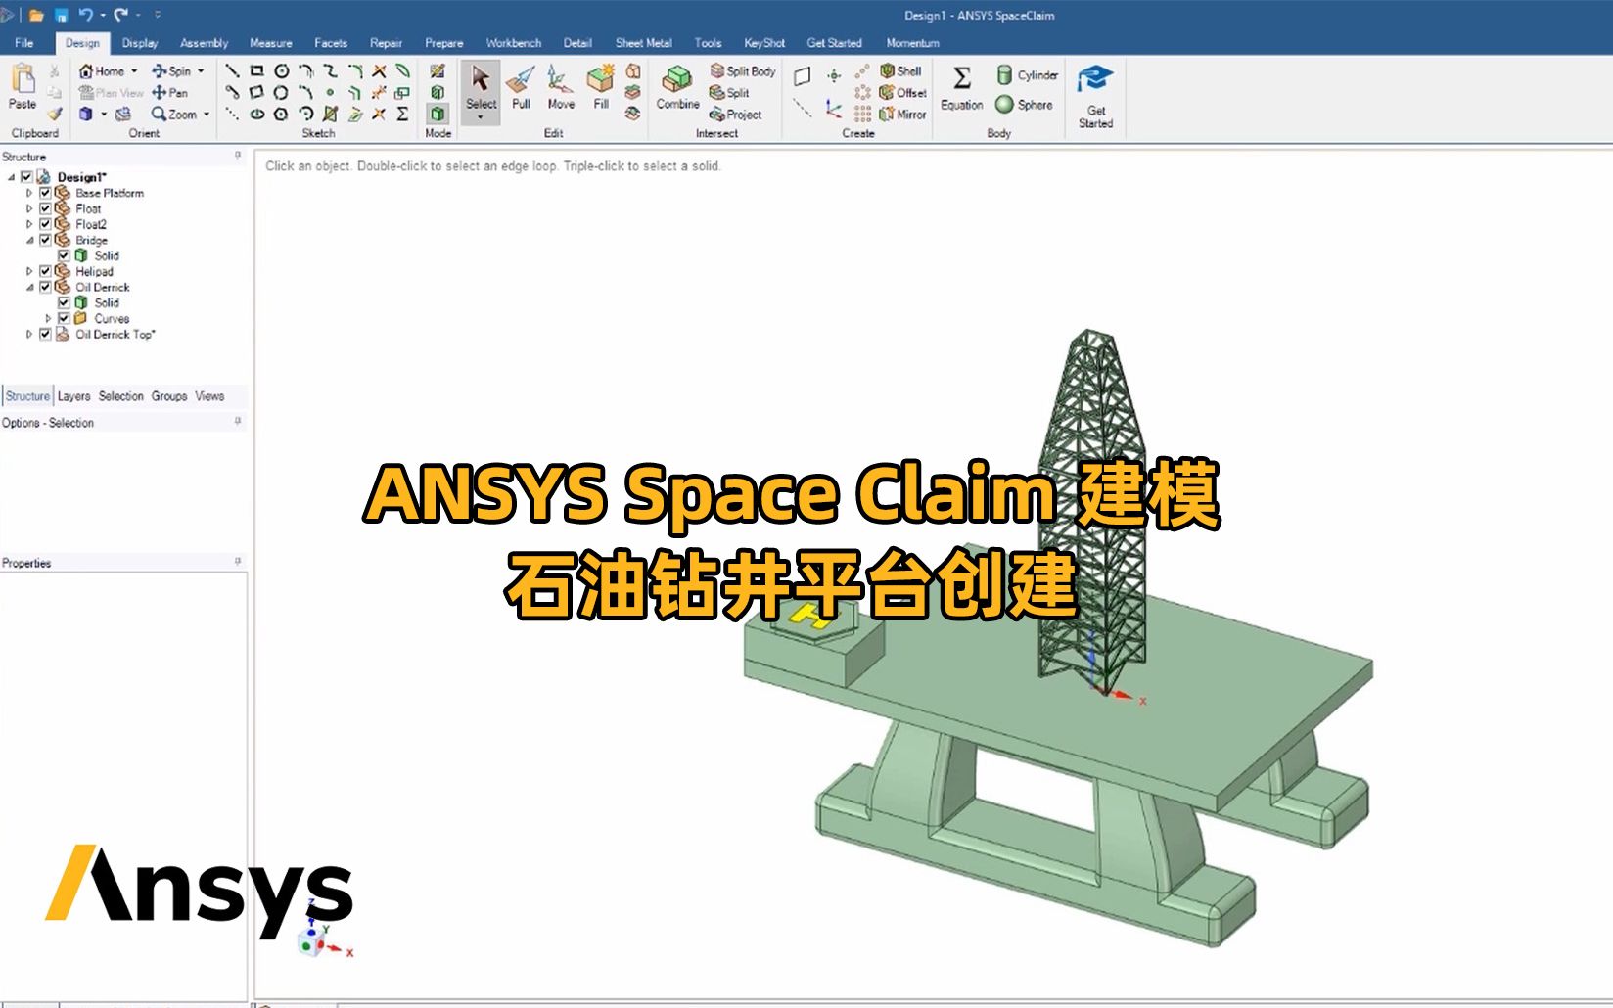
Task: Open the Equation tool
Action: pyautogui.click(x=961, y=88)
